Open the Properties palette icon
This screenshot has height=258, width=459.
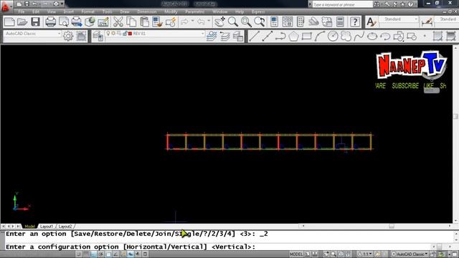(274, 22)
